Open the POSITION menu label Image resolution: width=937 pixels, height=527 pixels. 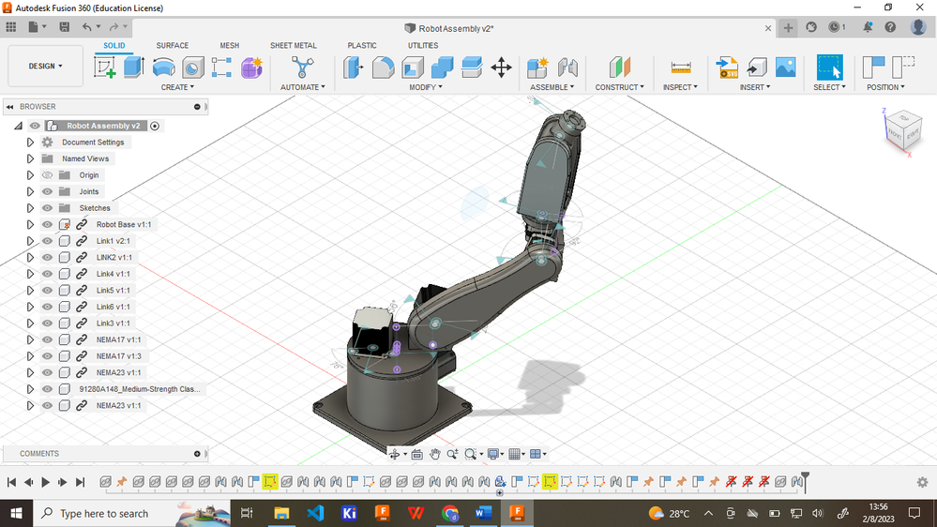[885, 87]
